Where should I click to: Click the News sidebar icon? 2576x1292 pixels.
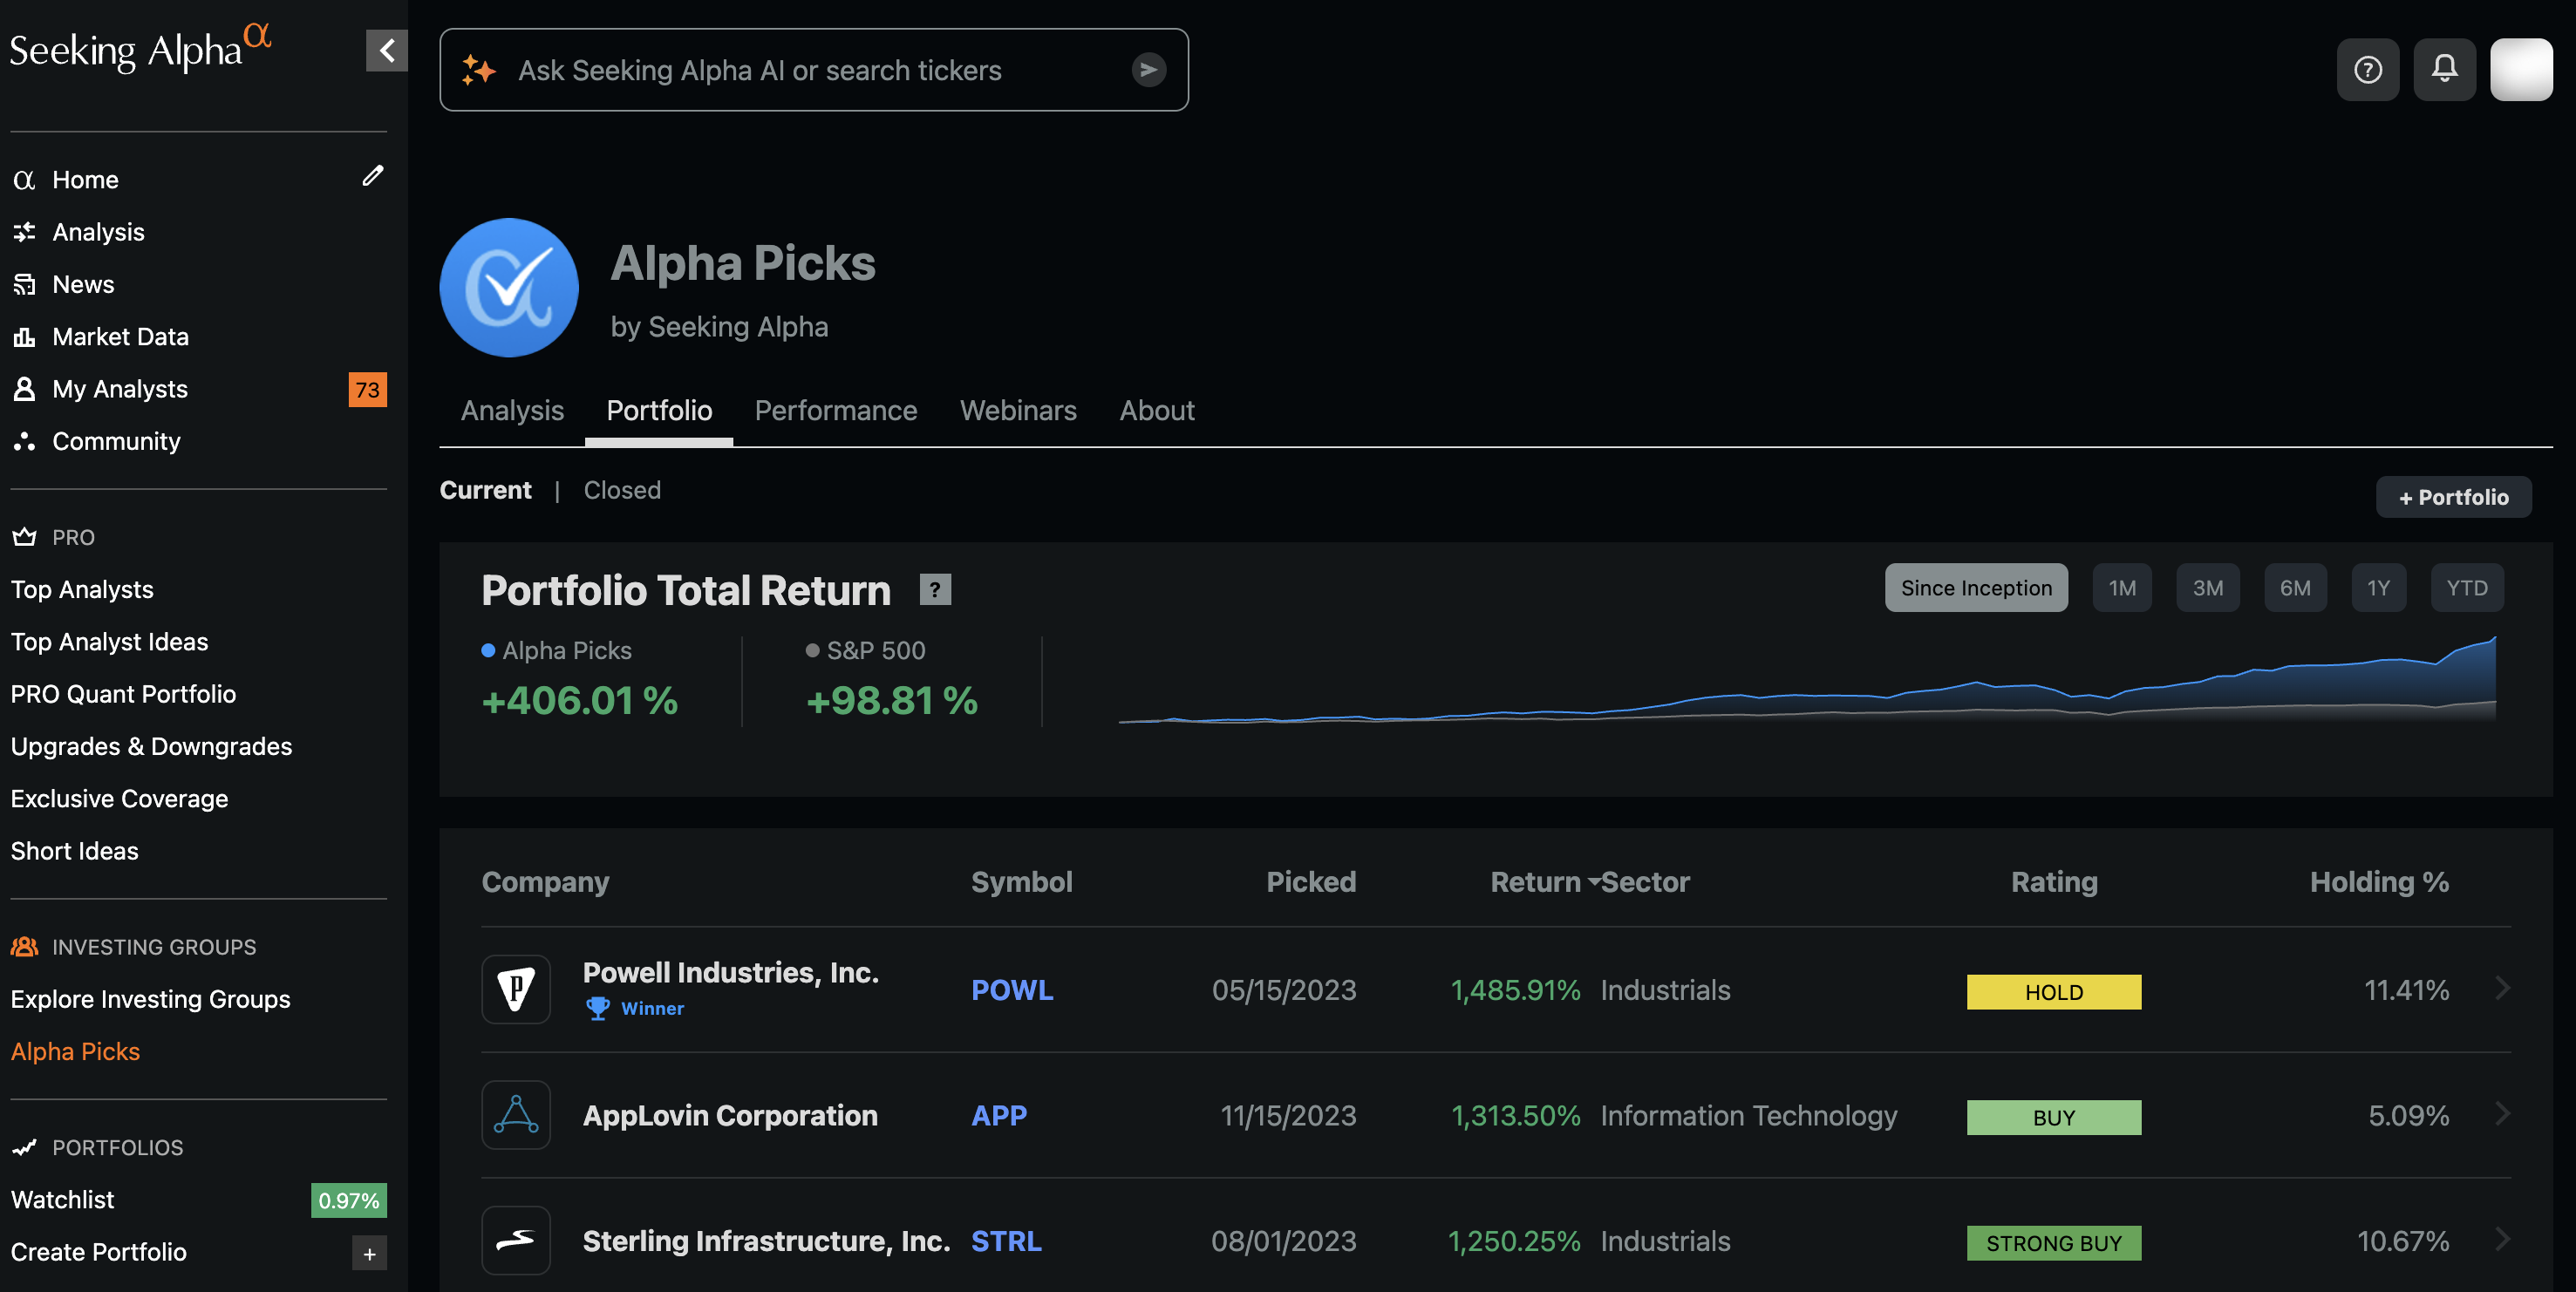pos(24,284)
